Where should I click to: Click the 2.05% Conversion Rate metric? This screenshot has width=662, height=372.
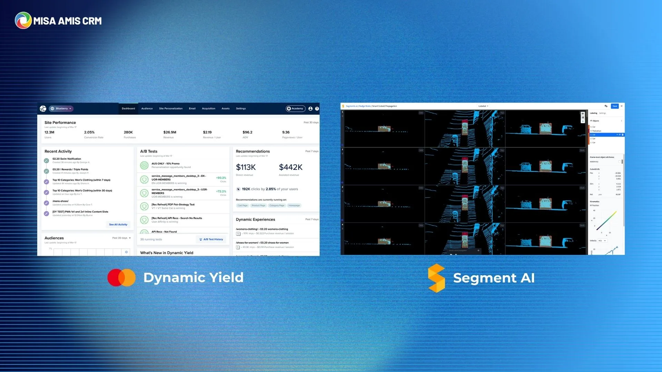[93, 134]
